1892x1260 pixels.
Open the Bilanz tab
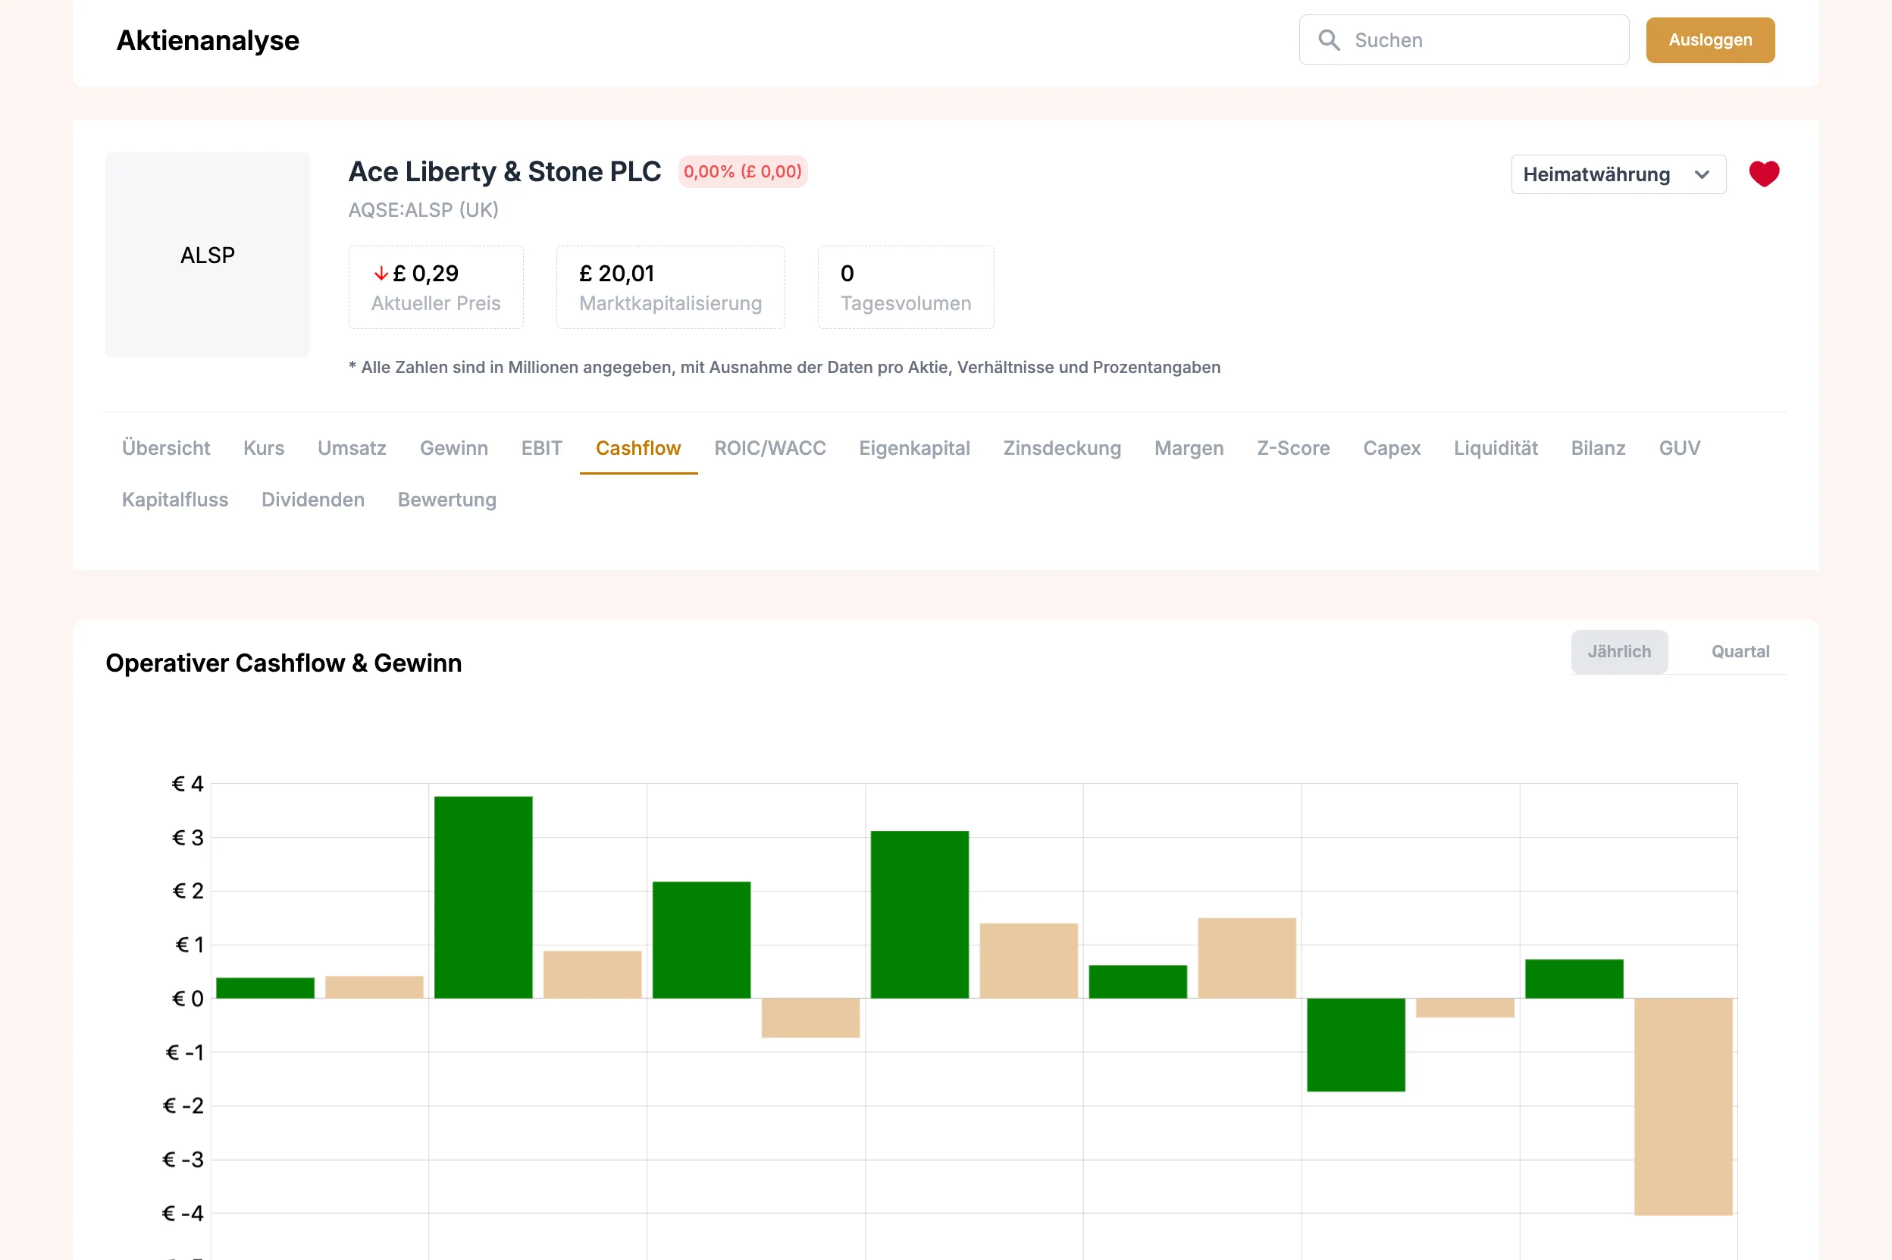coord(1597,447)
